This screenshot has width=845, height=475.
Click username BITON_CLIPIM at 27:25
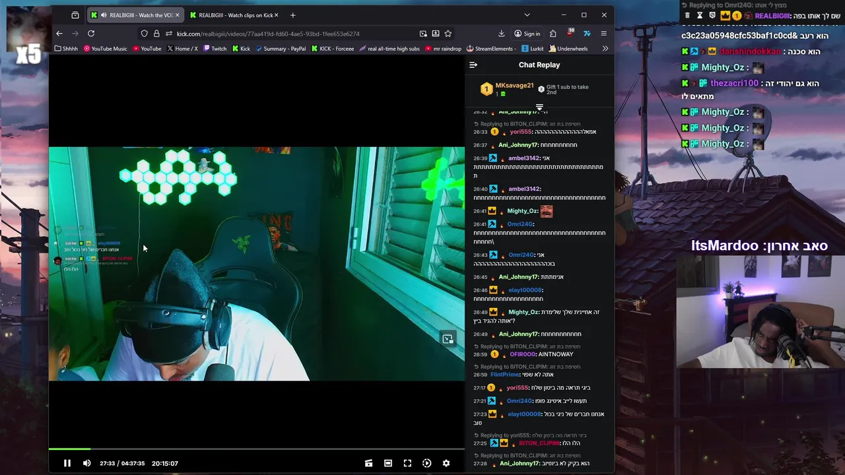539,443
